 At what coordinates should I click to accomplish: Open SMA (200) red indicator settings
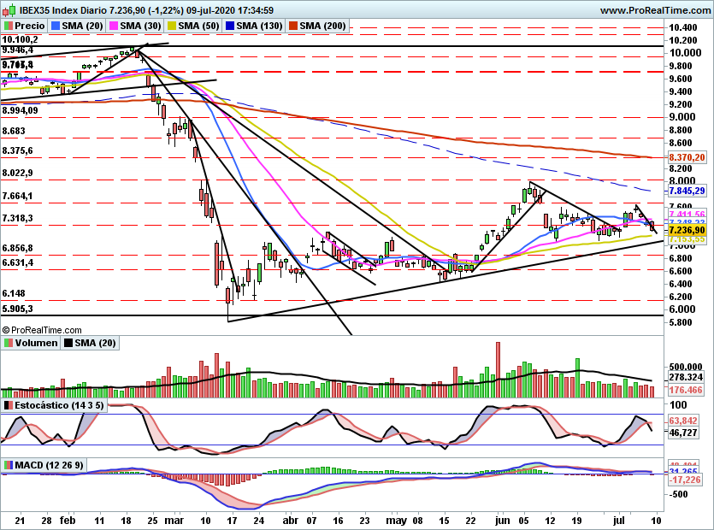(x=316, y=26)
